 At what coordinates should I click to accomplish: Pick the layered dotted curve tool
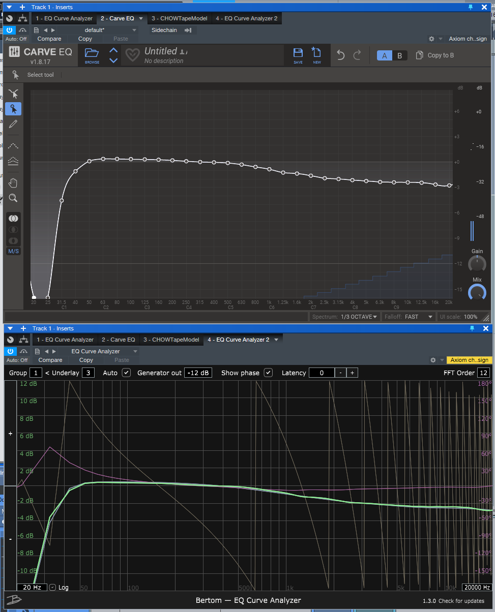point(13,161)
